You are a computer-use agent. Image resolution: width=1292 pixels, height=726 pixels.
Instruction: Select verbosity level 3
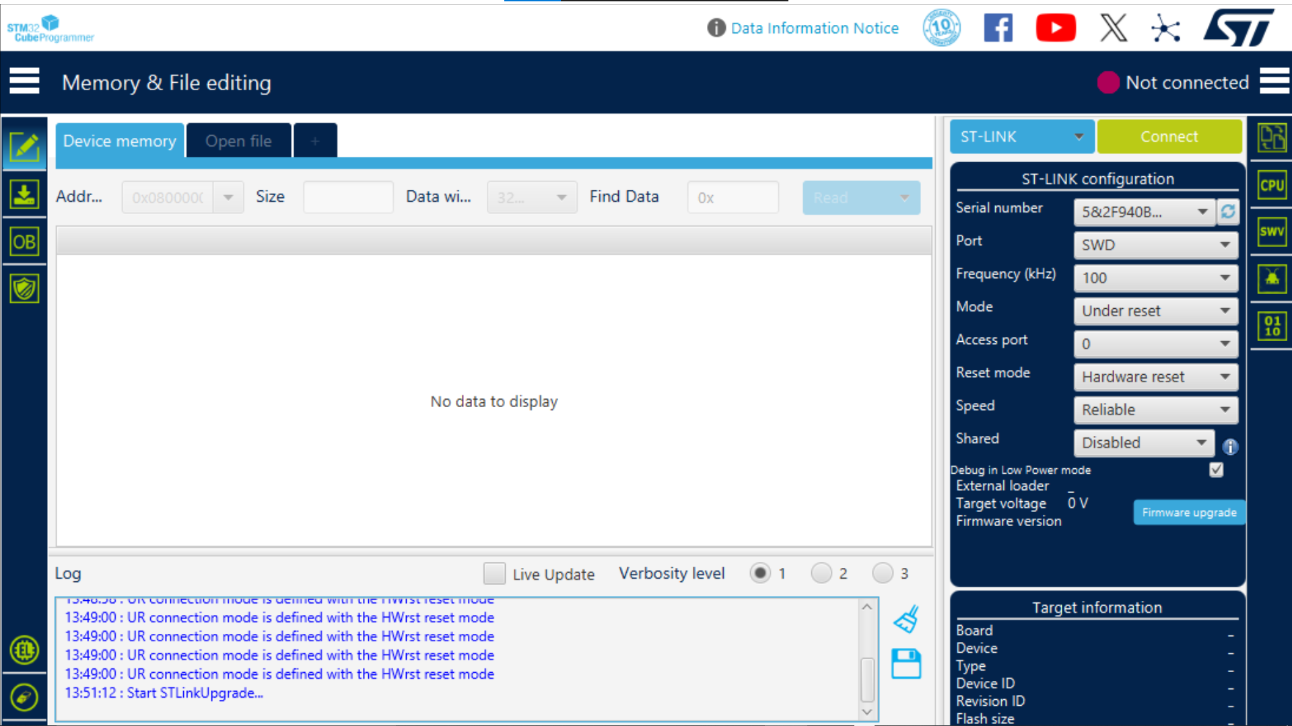point(884,573)
